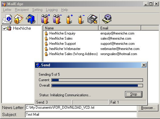Click the News Letter path field
The image size is (160, 119).
click(81, 107)
